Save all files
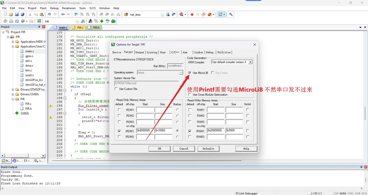The image size is (368, 195). pyautogui.click(x=22, y=14)
